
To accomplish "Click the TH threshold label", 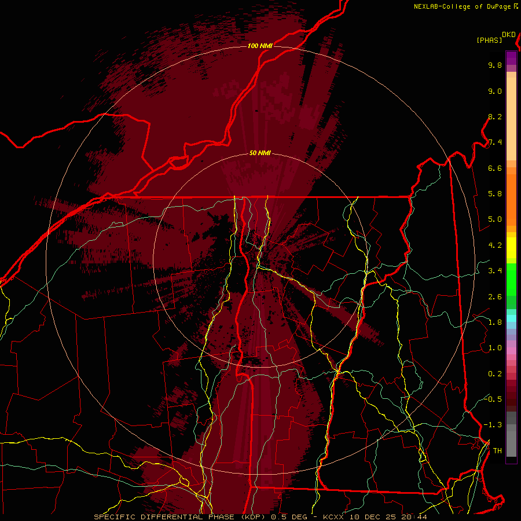I will coord(497,451).
